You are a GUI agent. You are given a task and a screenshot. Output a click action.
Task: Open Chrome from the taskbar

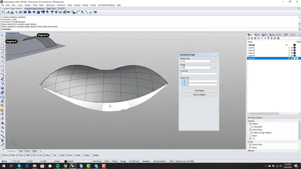click(x=65, y=166)
